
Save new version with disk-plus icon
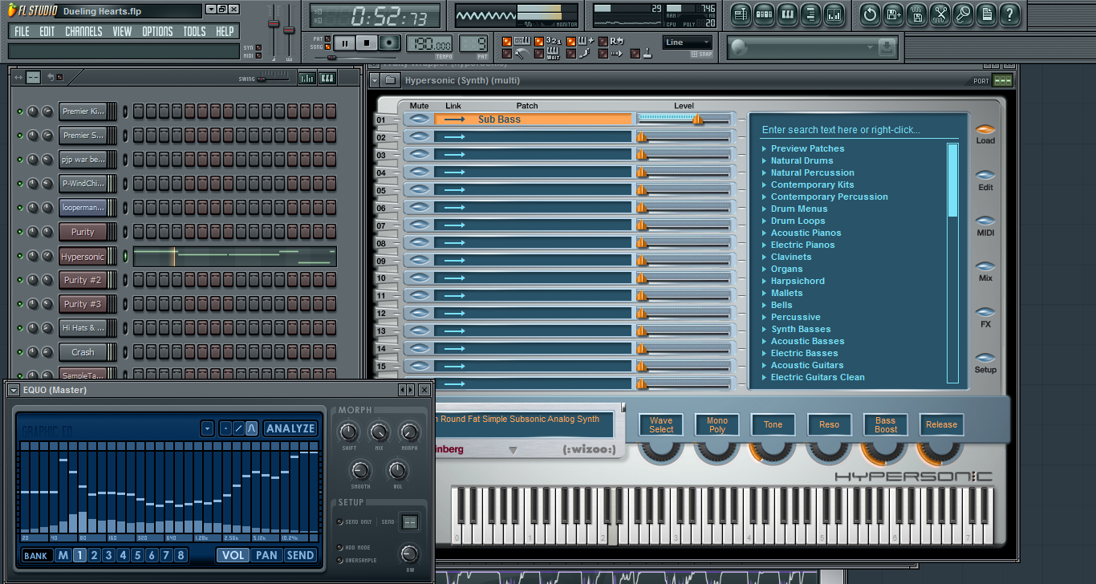(893, 14)
